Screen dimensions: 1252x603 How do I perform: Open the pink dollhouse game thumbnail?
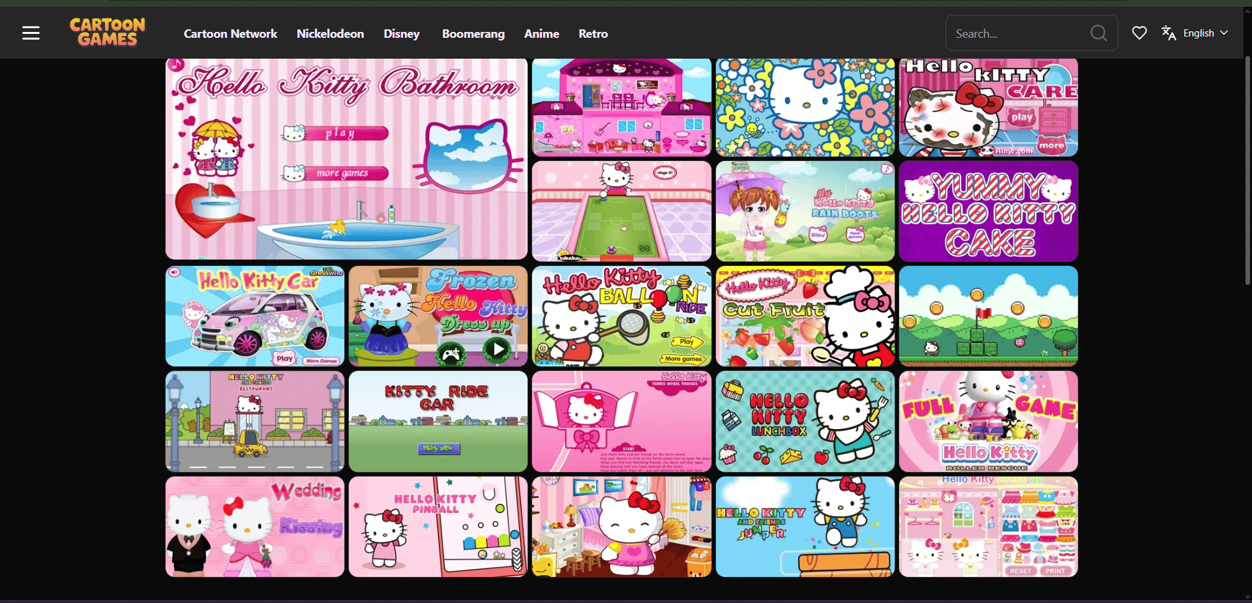pos(621,108)
